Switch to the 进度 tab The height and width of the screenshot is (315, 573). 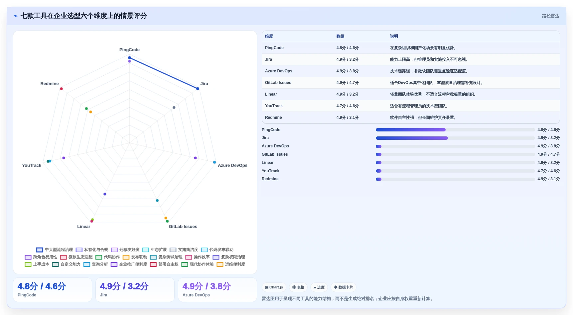(x=319, y=287)
